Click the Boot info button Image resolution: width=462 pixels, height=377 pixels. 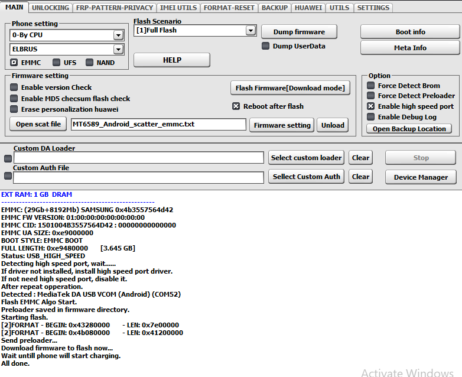pos(410,32)
